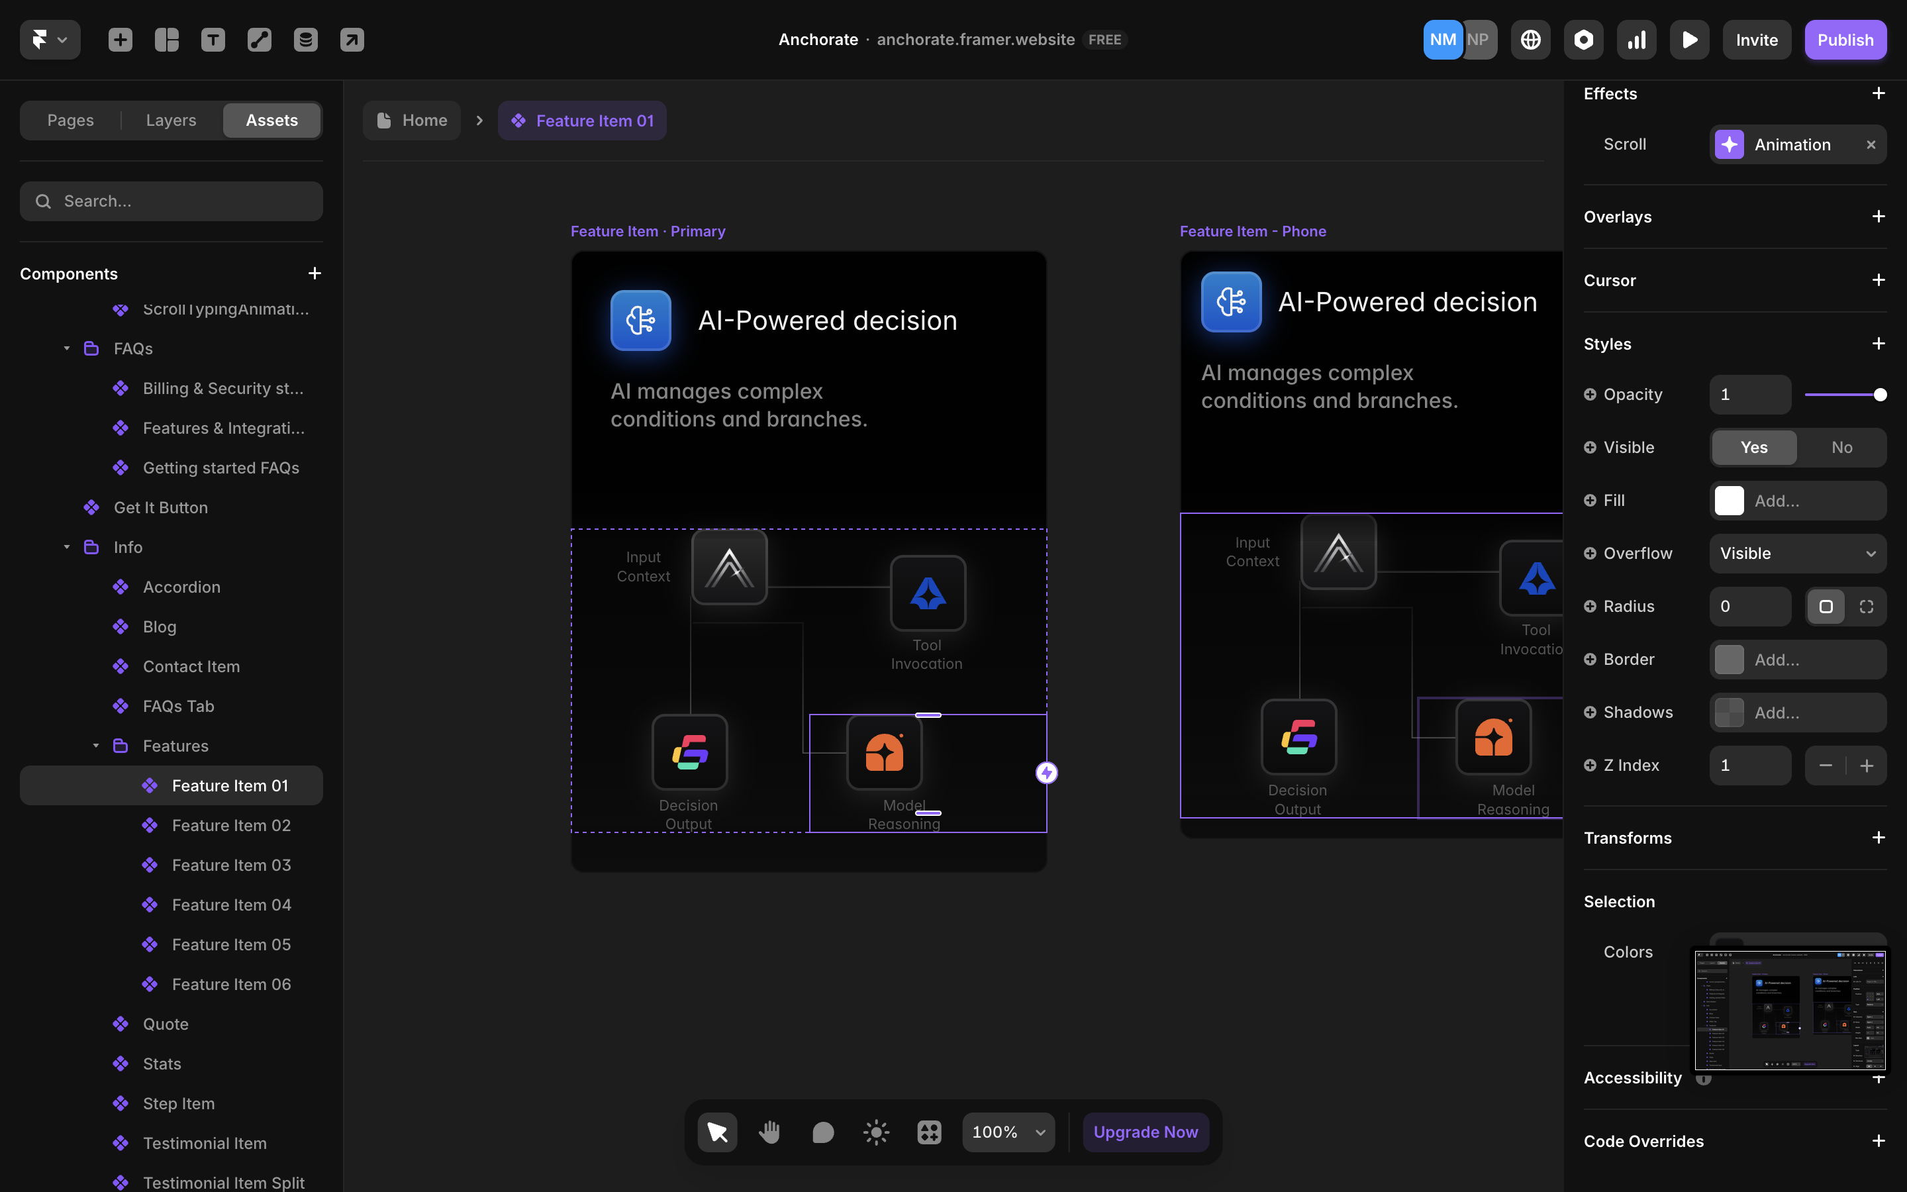Image resolution: width=1907 pixels, height=1192 pixels.
Task: Click the white Fill color swatch
Action: 1729,501
